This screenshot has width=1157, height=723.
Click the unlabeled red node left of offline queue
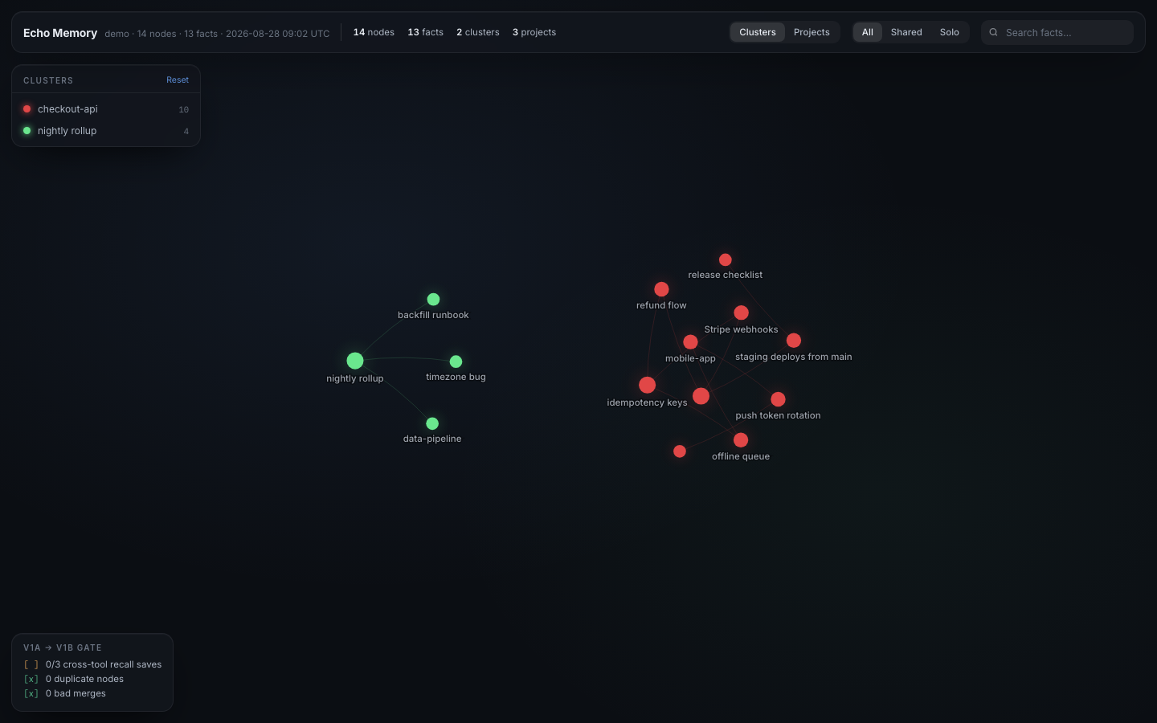coord(680,451)
